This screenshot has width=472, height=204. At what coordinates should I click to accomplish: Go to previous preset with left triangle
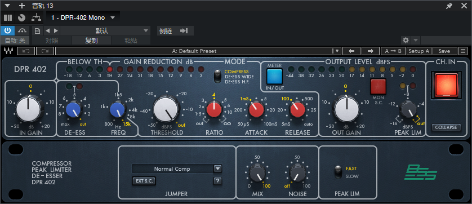point(47,31)
